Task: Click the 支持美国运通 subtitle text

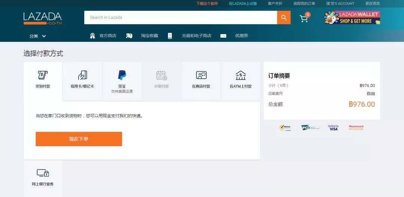Action: (122, 91)
